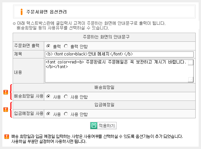Select 출력 안함 for 주문화면 출력

coord(66,46)
